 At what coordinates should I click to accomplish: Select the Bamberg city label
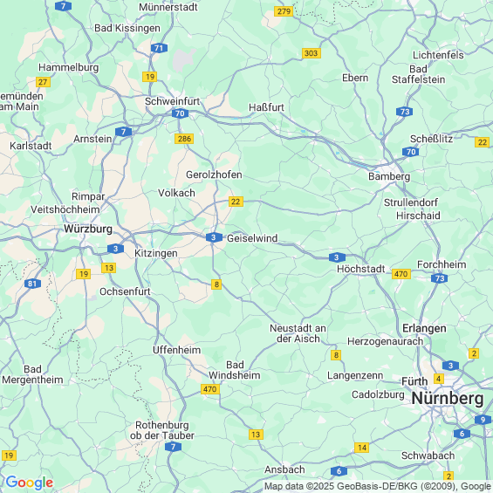pos(389,176)
